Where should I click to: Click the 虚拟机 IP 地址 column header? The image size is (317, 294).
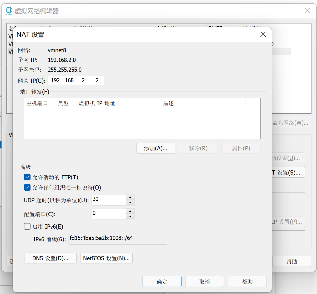click(x=119, y=103)
